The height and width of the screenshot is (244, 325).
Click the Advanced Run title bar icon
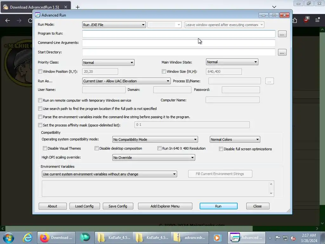pyautogui.click(x=37, y=15)
